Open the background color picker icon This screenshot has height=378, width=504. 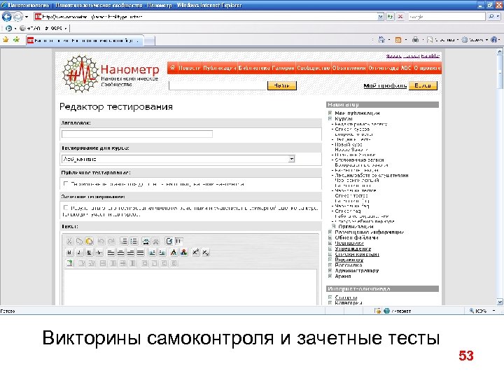click(x=184, y=253)
